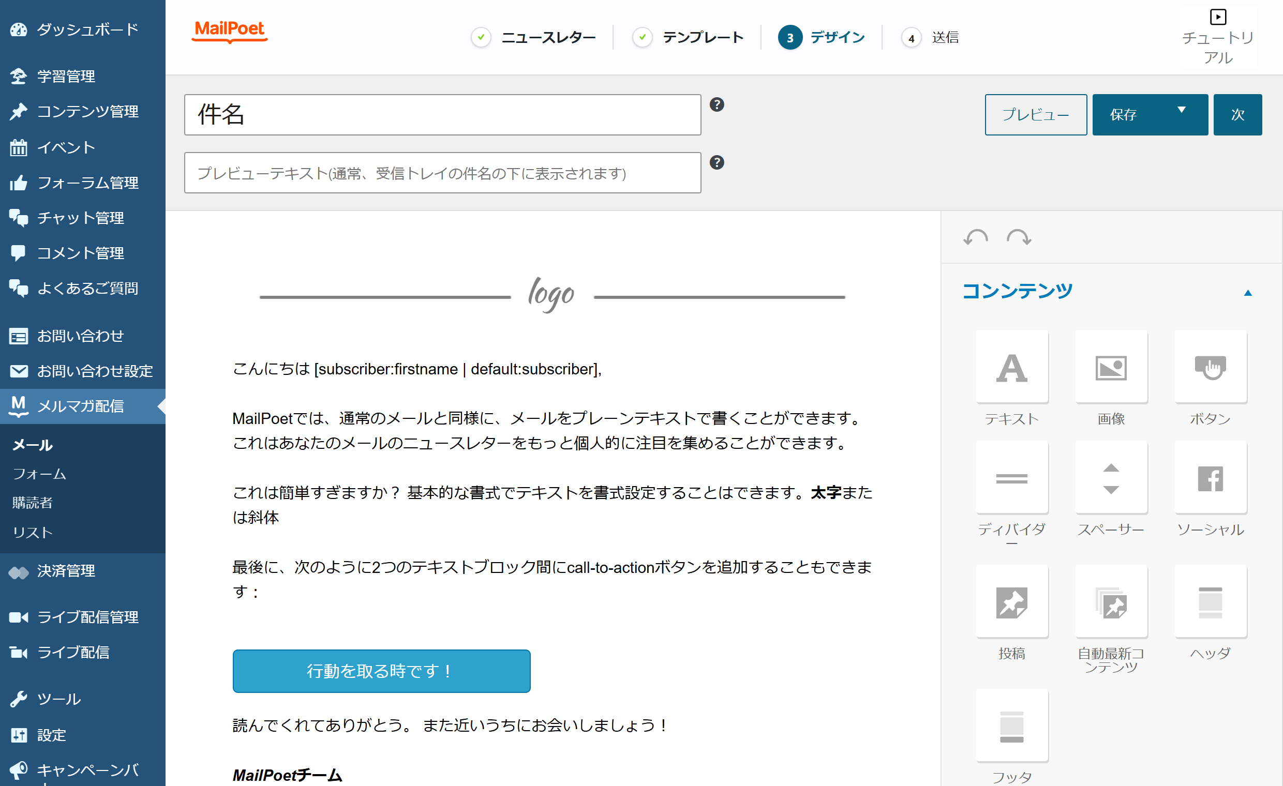Open ダッシュボード in sidebar
Viewport: 1283px width, 786px height.
click(x=83, y=29)
